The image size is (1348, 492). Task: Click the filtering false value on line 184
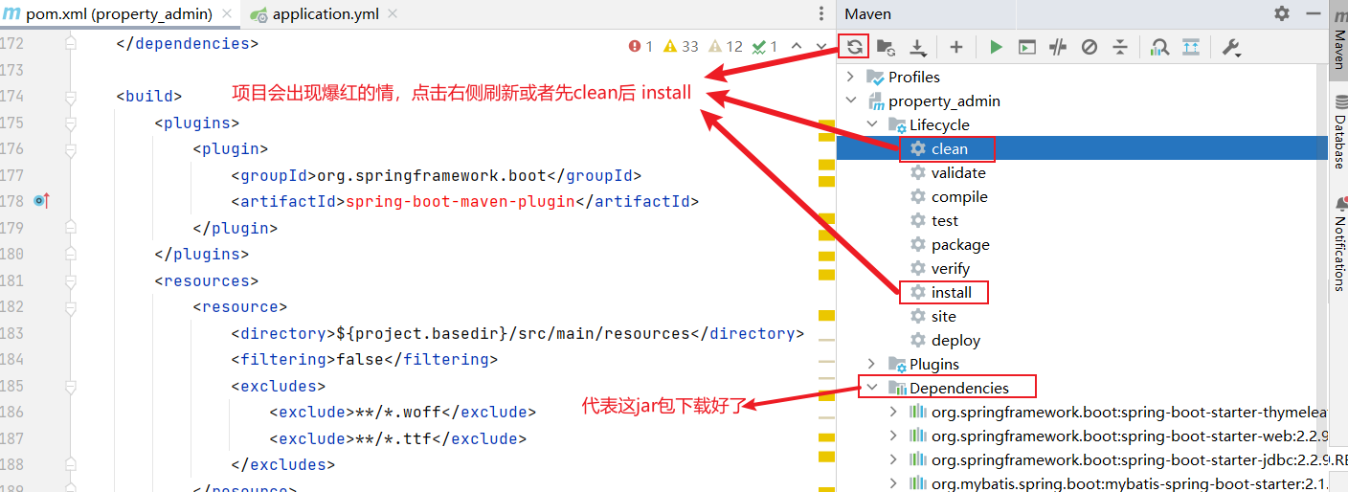click(360, 359)
